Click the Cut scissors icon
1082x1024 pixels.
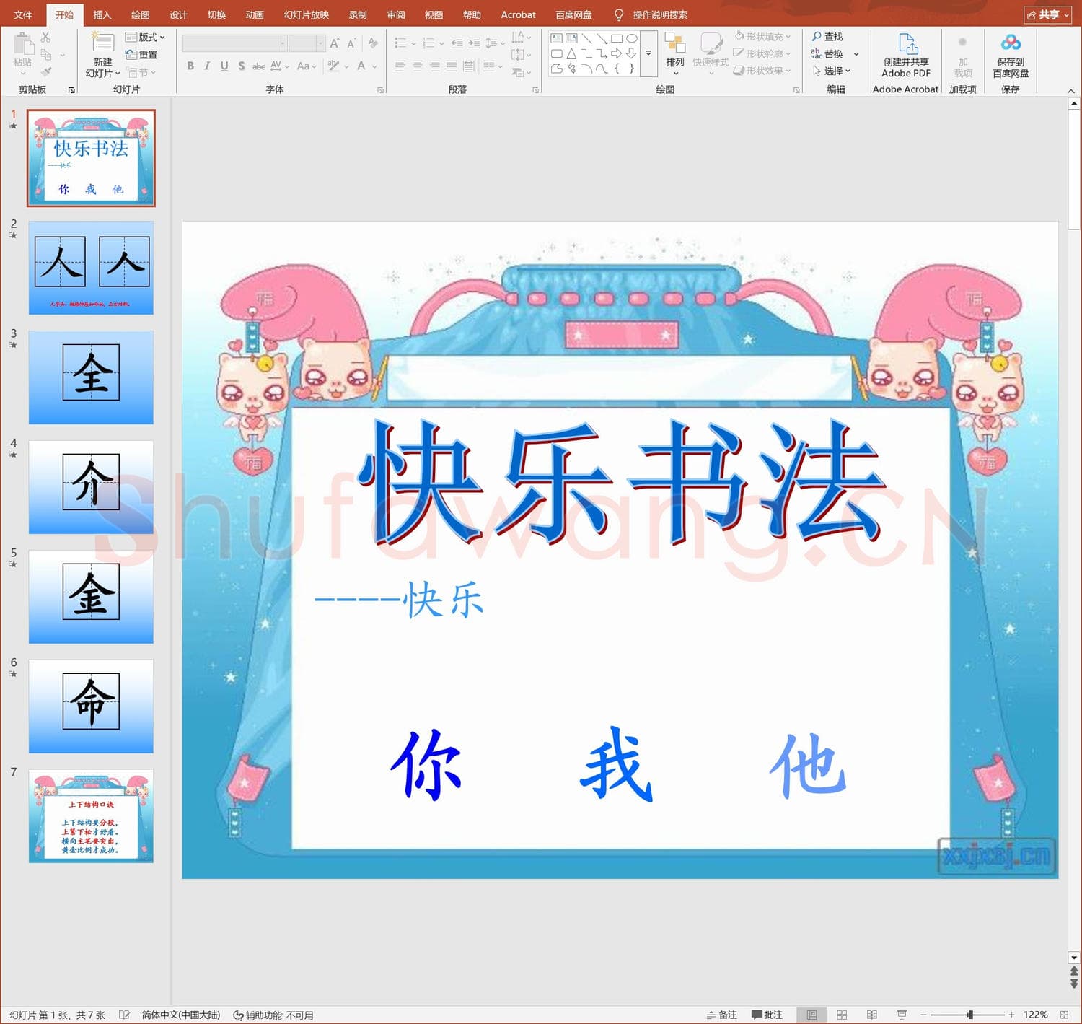click(46, 38)
